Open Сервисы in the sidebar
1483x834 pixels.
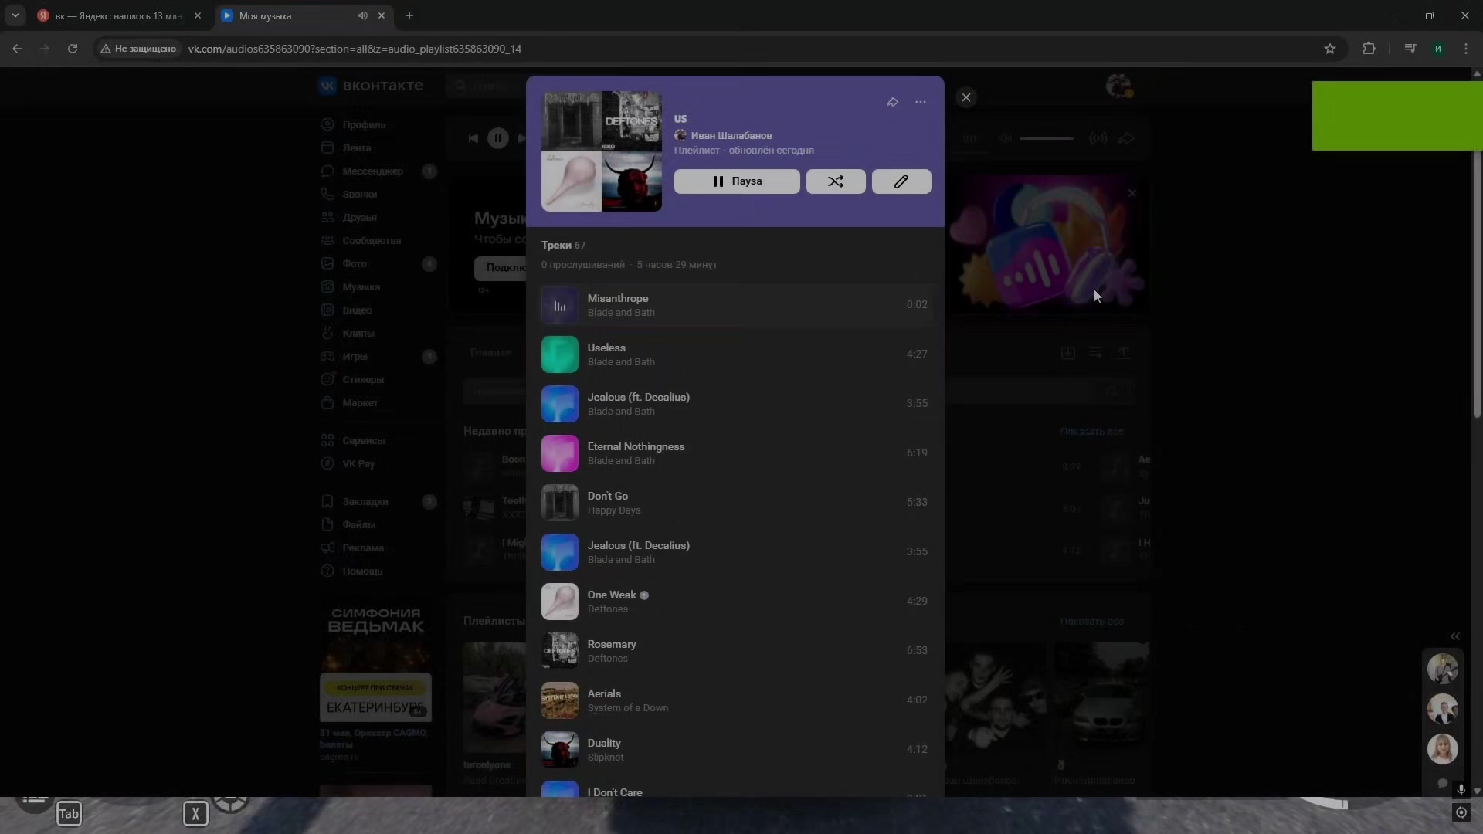(363, 441)
